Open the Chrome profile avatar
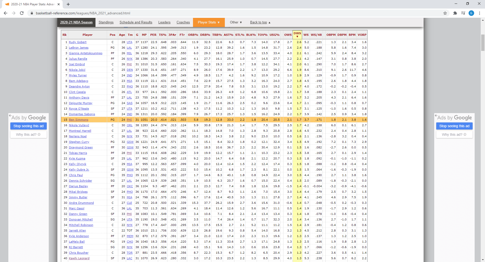The height and width of the screenshot is (262, 485). click(471, 13)
